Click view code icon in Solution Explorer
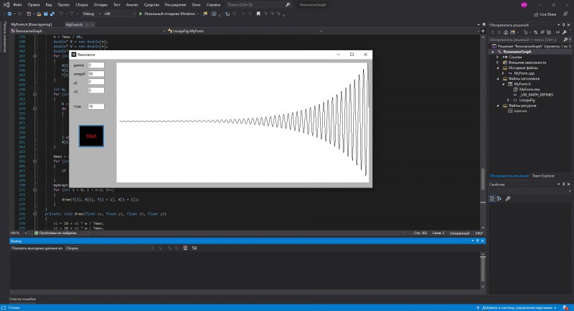 pos(558,32)
